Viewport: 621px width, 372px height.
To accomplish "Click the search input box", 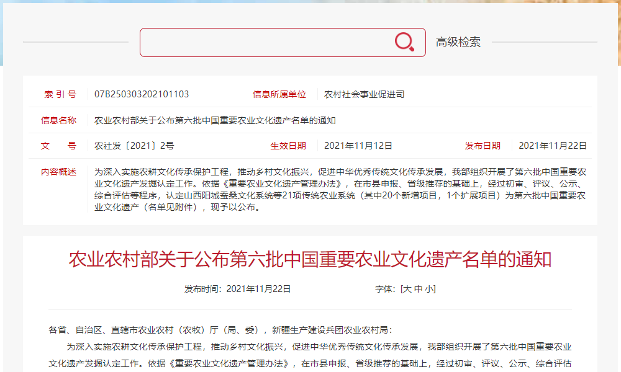I will [267, 40].
